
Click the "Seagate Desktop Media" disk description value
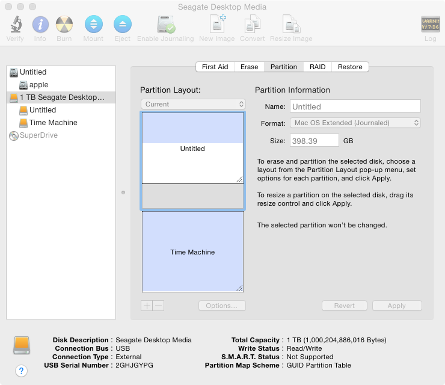click(x=153, y=340)
